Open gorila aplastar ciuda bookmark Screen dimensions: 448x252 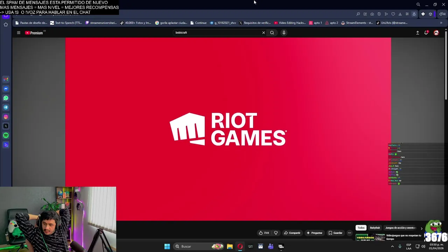pyautogui.click(x=171, y=23)
